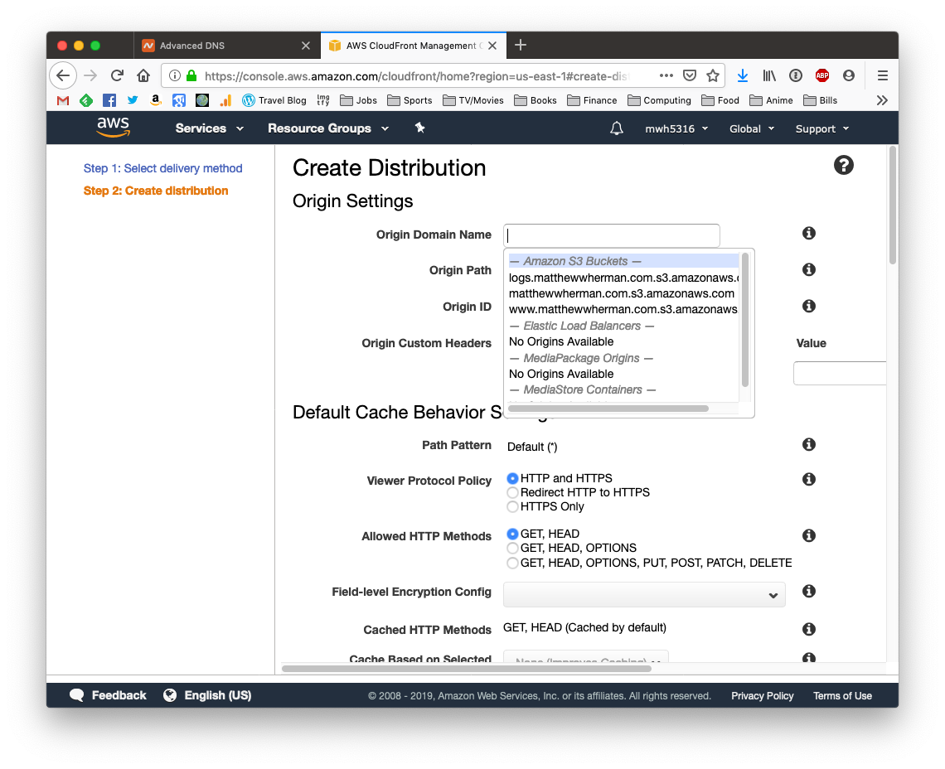Open the Support dropdown
The height and width of the screenshot is (769, 945).
click(x=822, y=129)
